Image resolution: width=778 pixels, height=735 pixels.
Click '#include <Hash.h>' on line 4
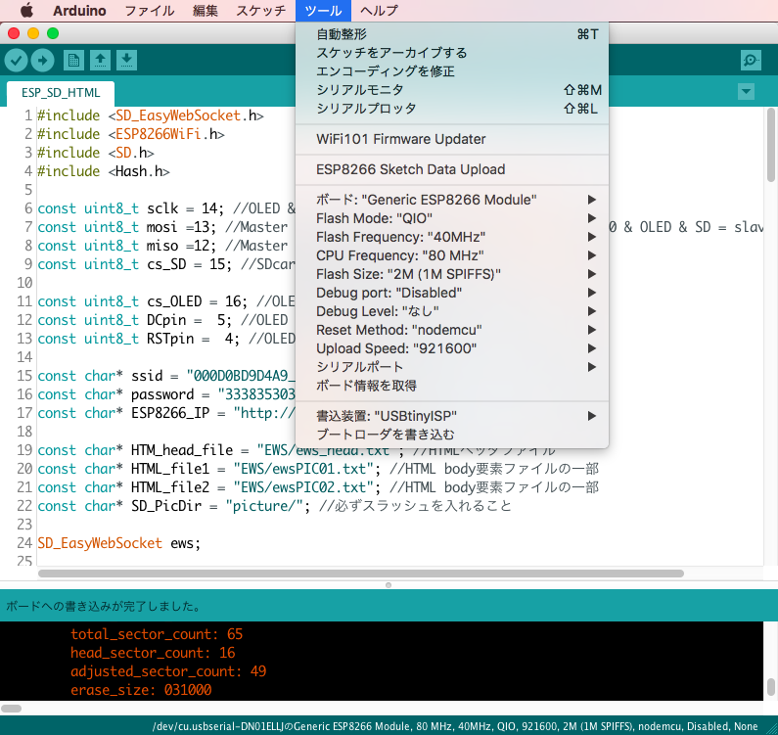pyautogui.click(x=103, y=171)
